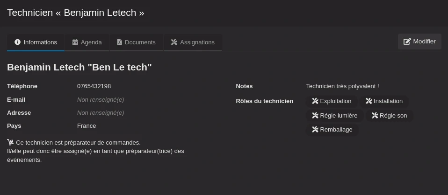
Task: Click the tools icon on Assignations tab
Action: pos(174,42)
